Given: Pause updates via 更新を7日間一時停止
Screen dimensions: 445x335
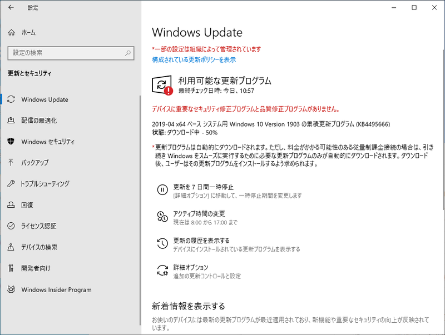Looking at the screenshot, I should (x=203, y=187).
